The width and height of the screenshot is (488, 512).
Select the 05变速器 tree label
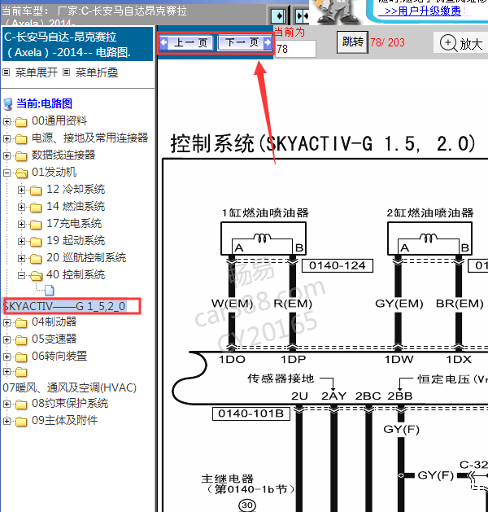click(54, 339)
